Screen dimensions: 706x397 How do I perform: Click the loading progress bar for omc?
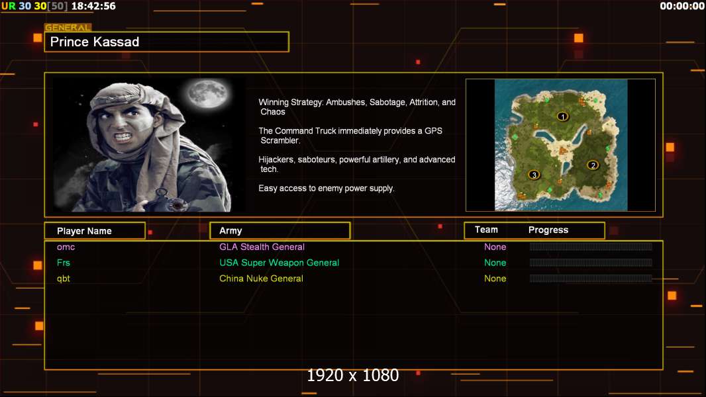coord(590,247)
